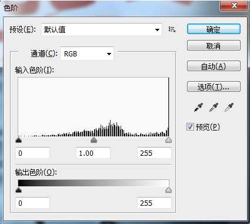
Task: Click the gamma field showing 1.00
Action: [93, 153]
